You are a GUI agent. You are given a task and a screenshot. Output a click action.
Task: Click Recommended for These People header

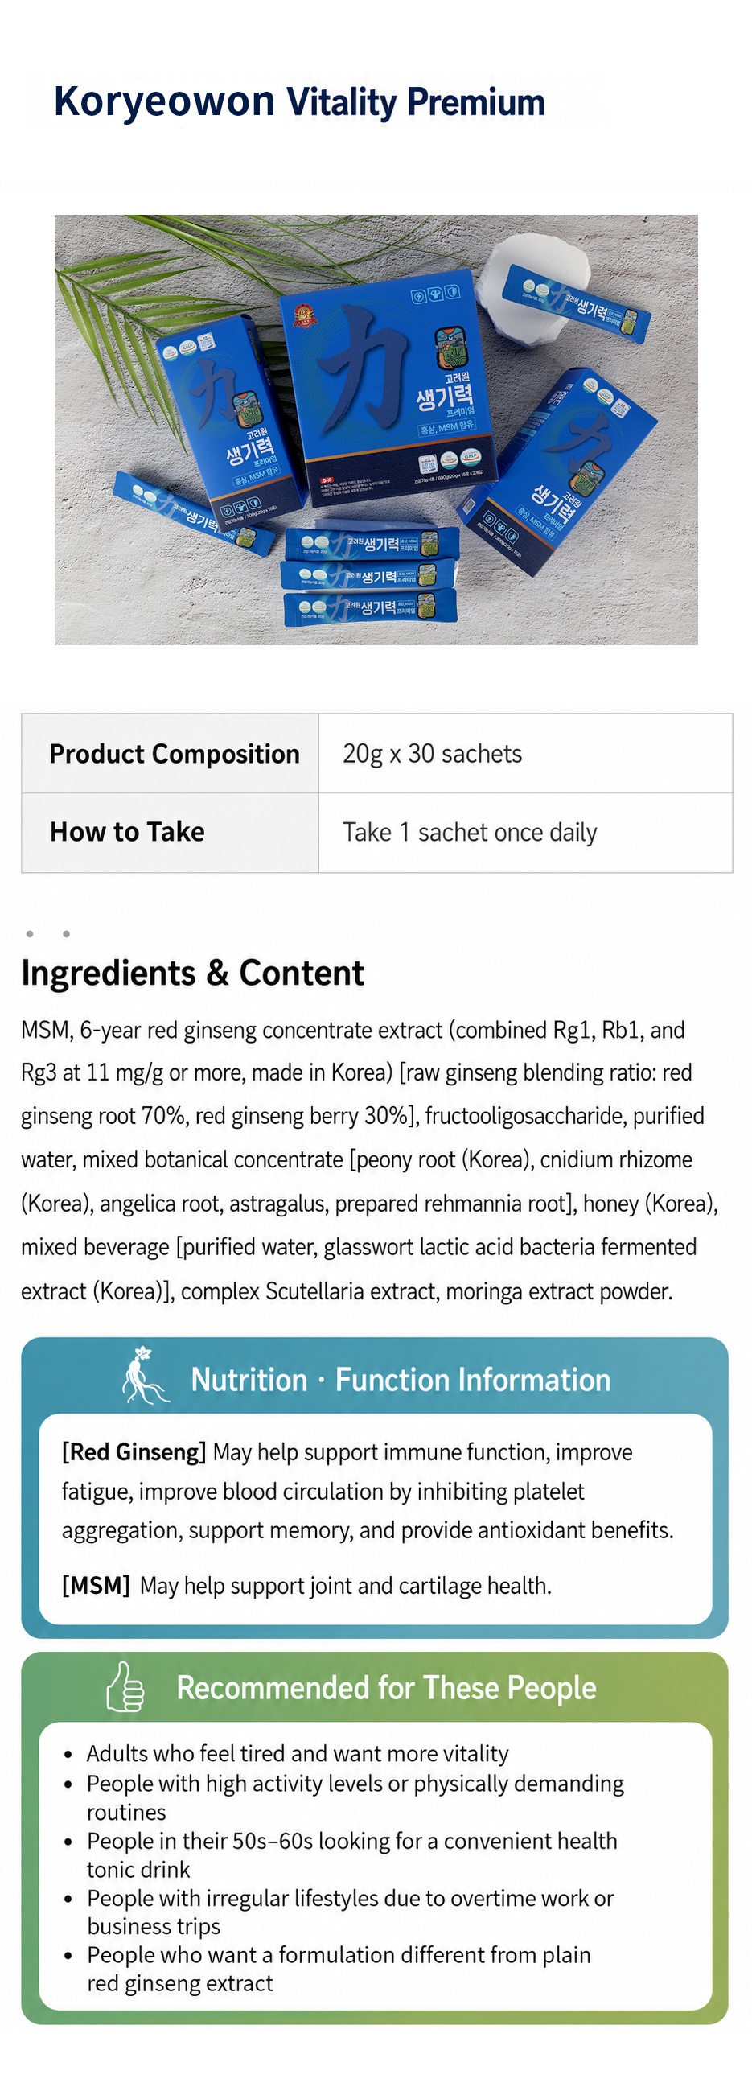pos(386,1688)
